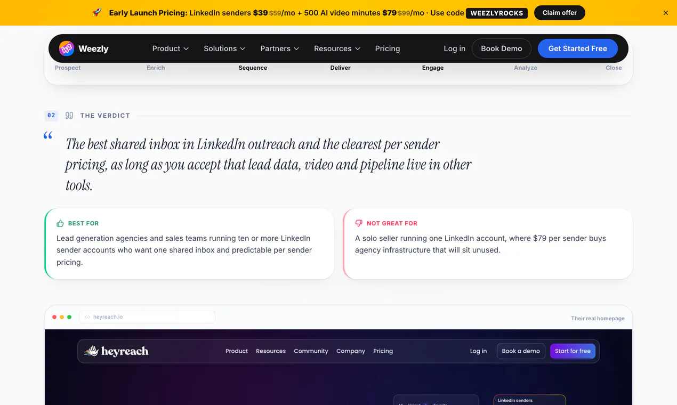Click the WEEZLYROCKS promo code badge
The width and height of the screenshot is (677, 405).
(497, 13)
